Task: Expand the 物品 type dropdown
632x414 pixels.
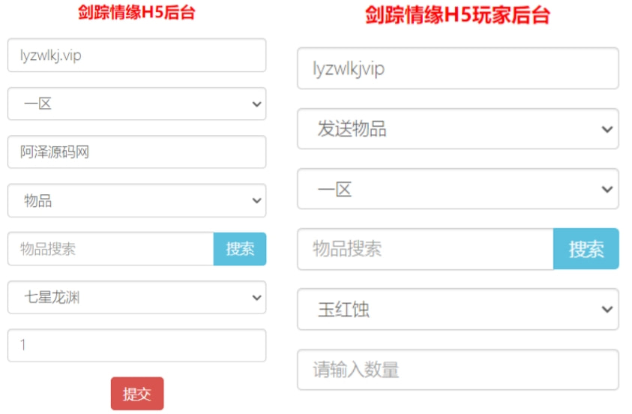Action: [136, 201]
